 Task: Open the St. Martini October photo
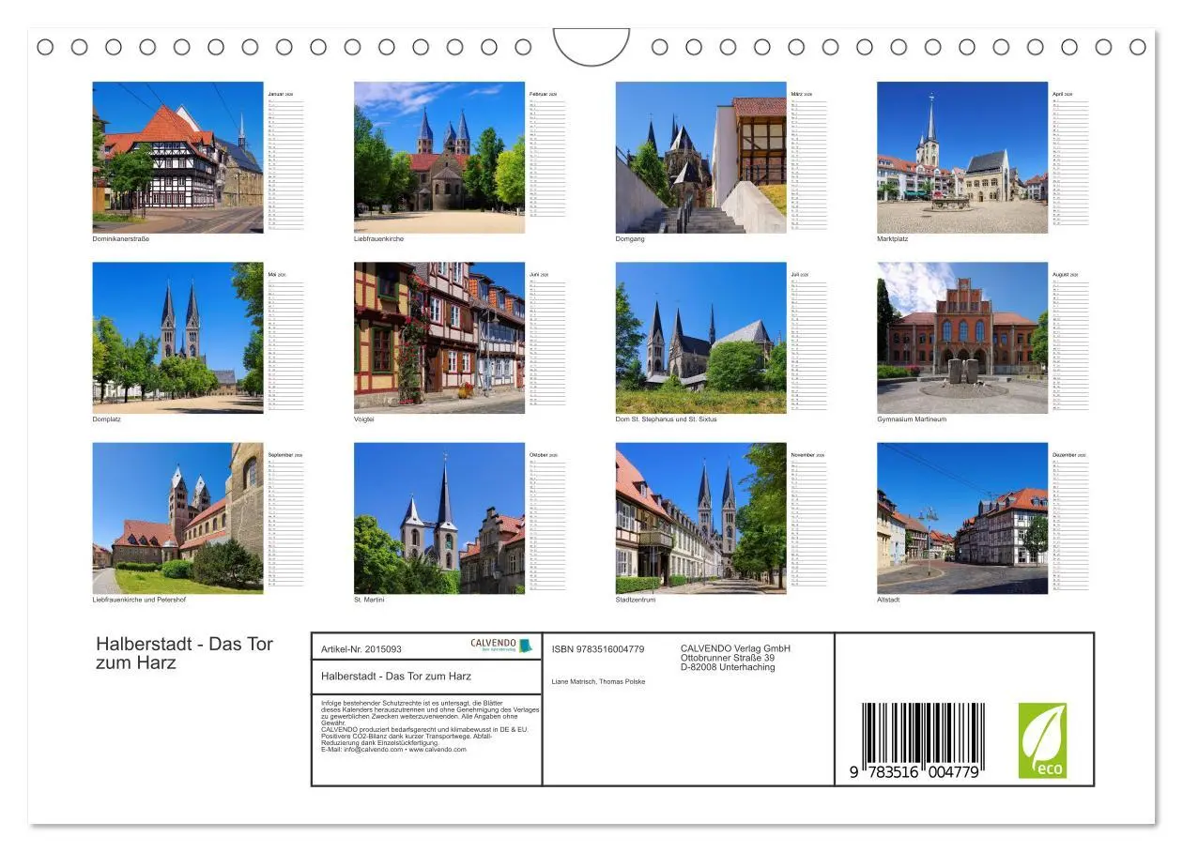pyautogui.click(x=439, y=518)
